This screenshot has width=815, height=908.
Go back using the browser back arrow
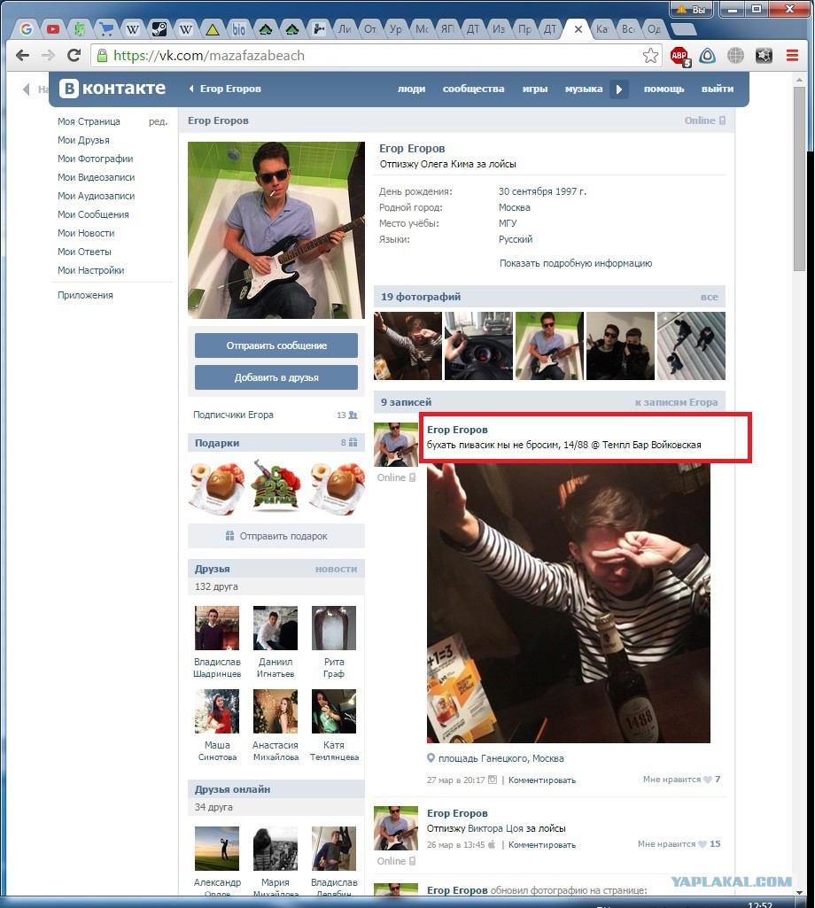23,56
